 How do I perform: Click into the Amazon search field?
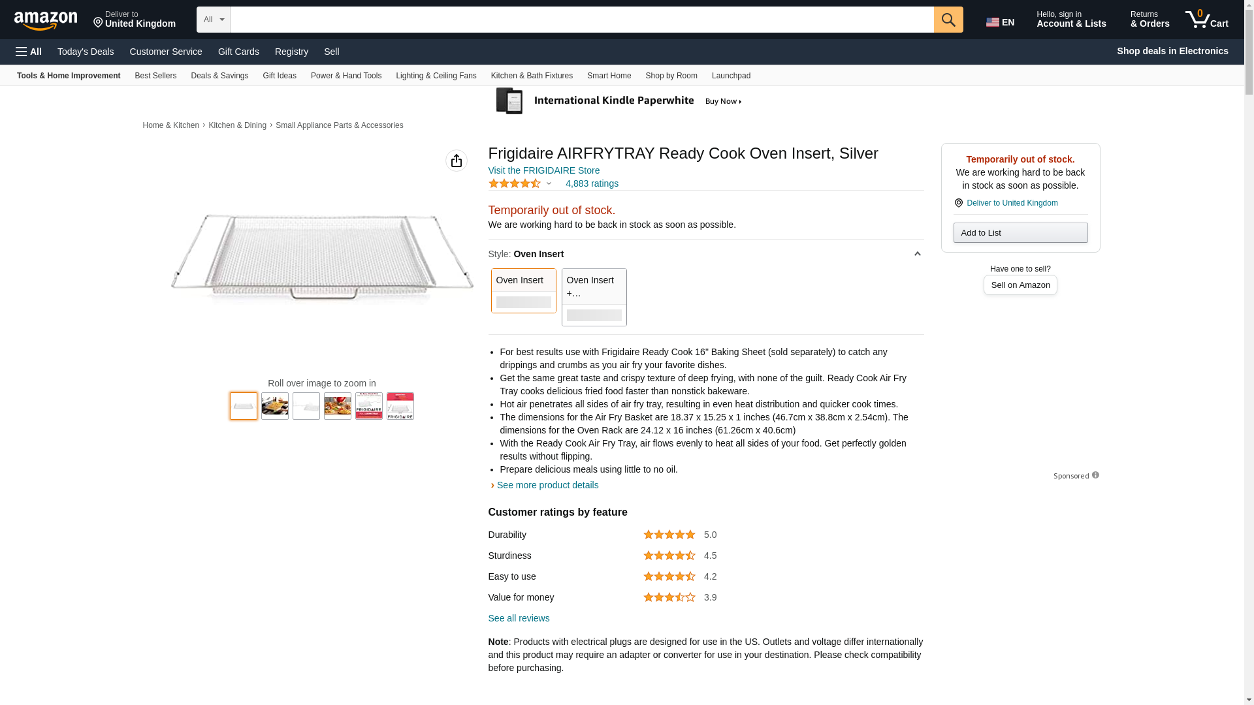click(x=581, y=20)
